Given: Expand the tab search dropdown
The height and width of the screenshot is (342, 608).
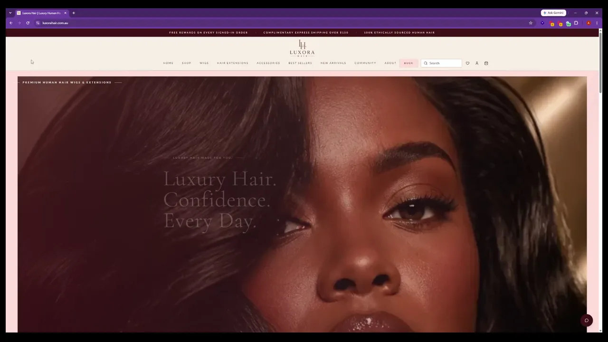Looking at the screenshot, I should click(10, 13).
